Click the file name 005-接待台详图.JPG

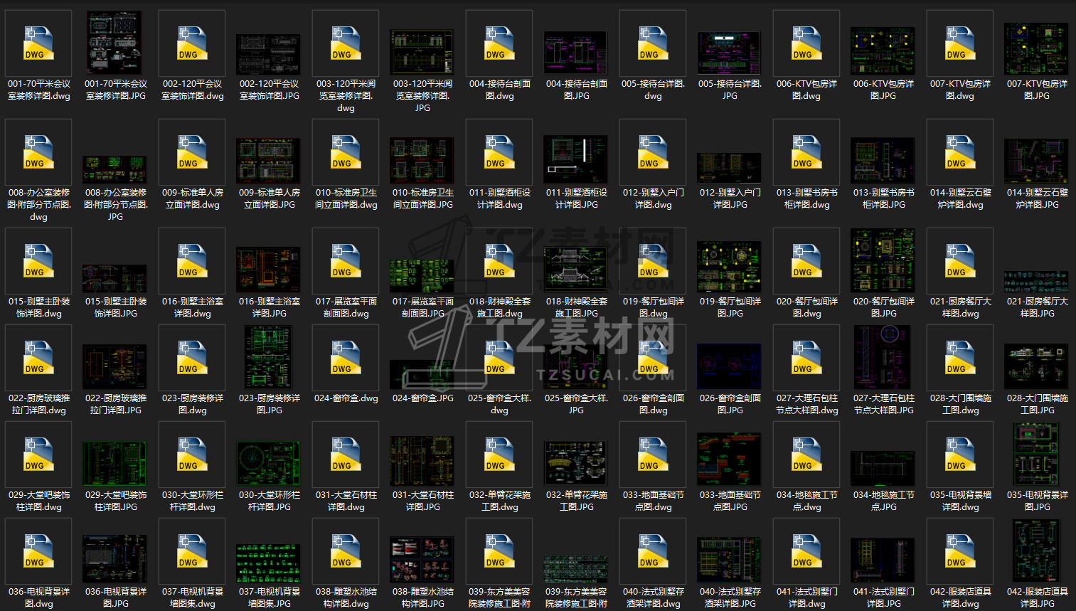pyautogui.click(x=730, y=90)
